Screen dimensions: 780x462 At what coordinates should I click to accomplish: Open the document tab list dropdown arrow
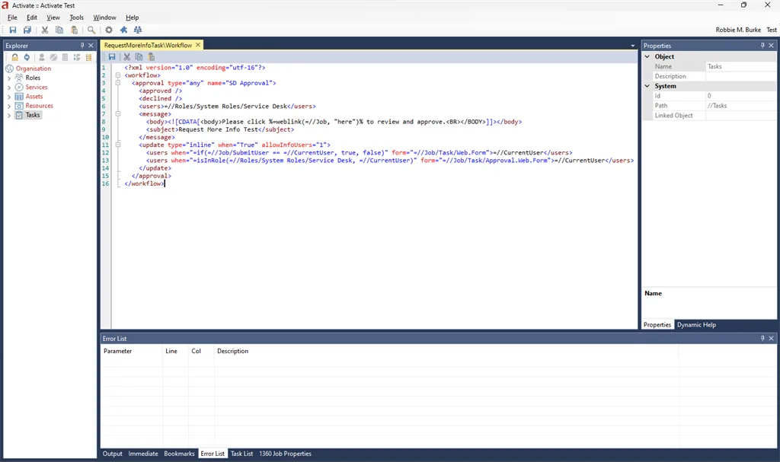coord(633,46)
